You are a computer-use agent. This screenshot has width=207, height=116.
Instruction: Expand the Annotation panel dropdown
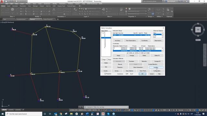tap(61, 16)
